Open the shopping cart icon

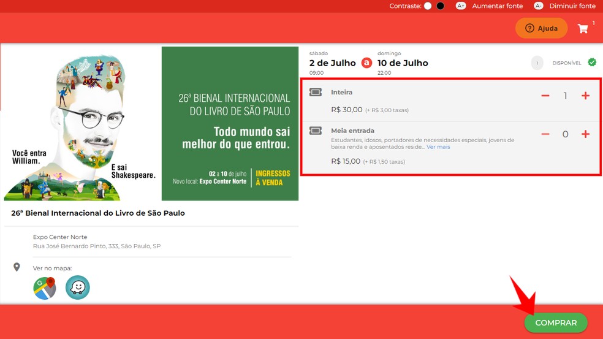[583, 29]
